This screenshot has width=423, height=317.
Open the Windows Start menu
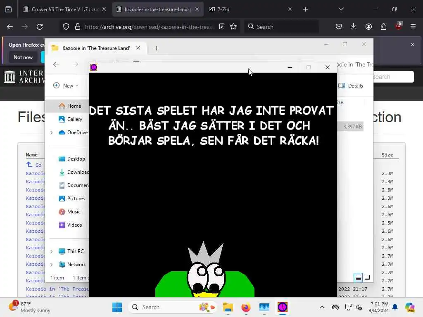pos(117,307)
